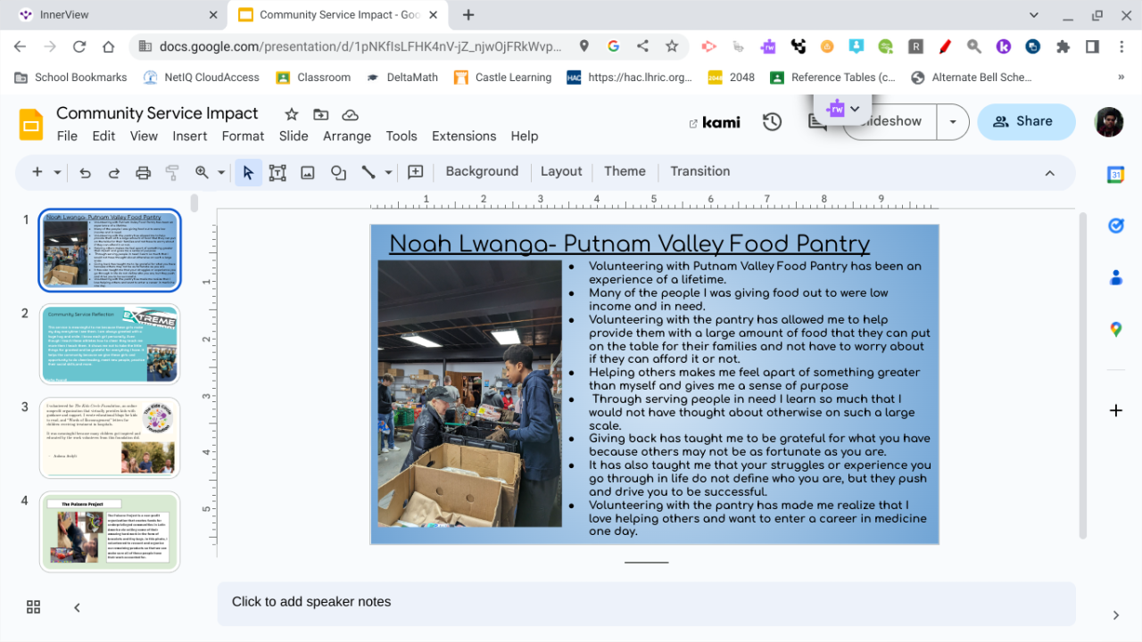Show the hidden side panel arrow

[x=1116, y=615]
